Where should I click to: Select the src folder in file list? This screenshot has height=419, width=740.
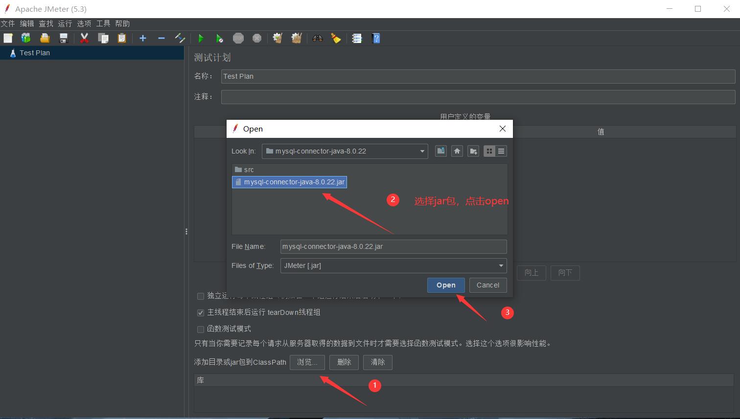tap(244, 170)
